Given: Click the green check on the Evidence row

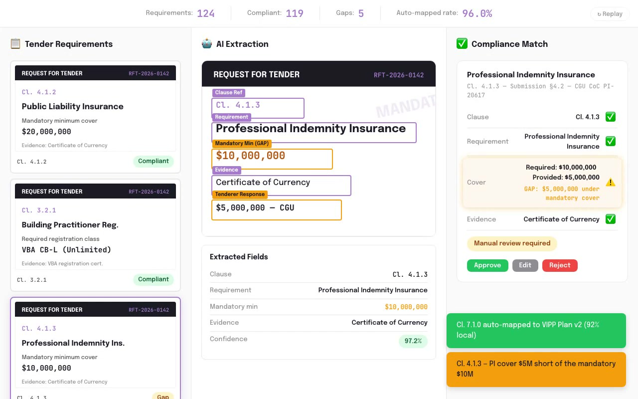Looking at the screenshot, I should tap(611, 219).
